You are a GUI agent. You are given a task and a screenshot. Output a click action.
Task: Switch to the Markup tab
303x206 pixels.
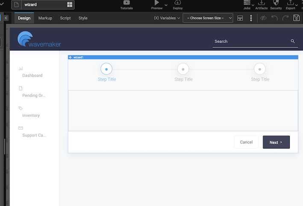(x=45, y=18)
